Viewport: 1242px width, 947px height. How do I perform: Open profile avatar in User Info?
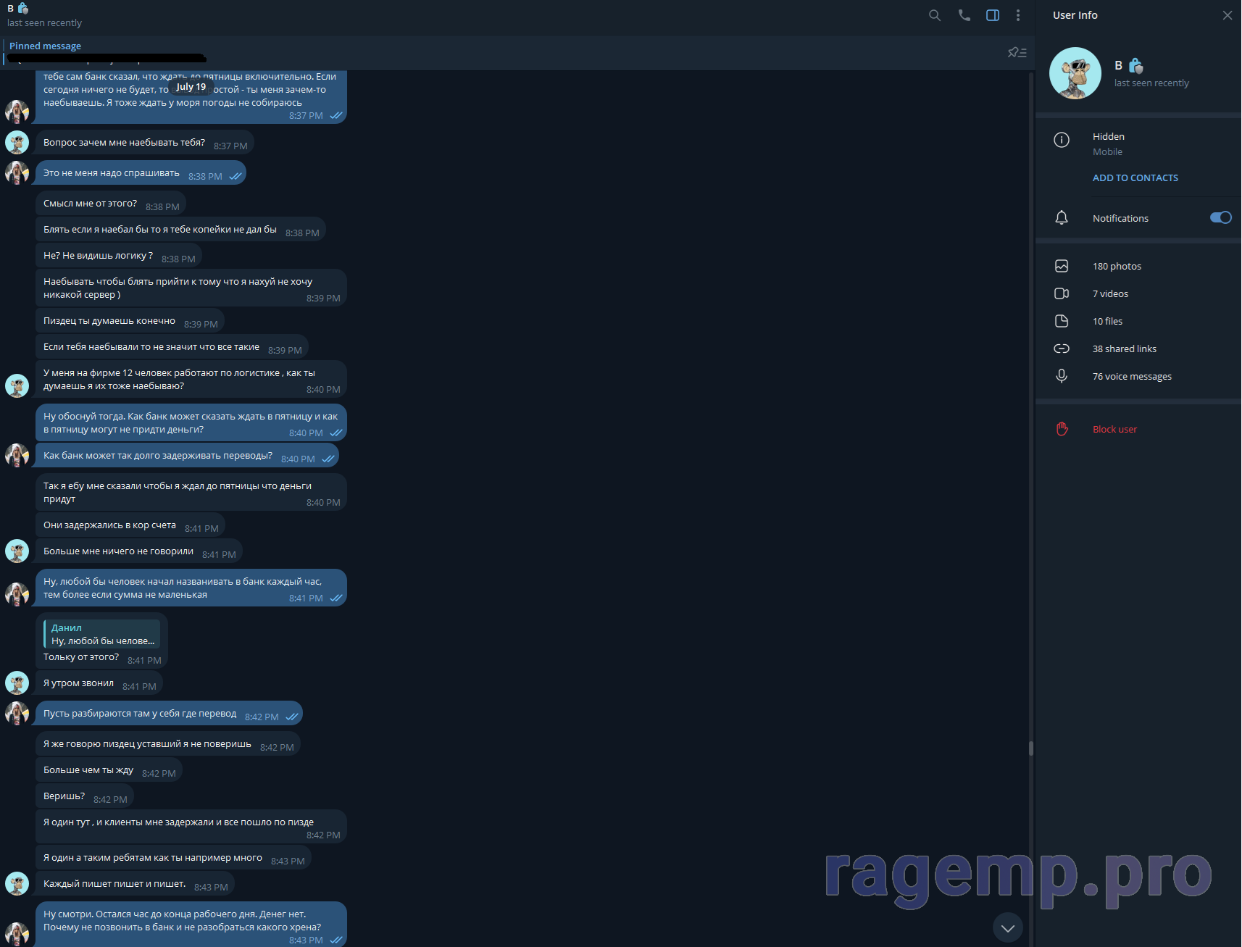click(x=1075, y=73)
